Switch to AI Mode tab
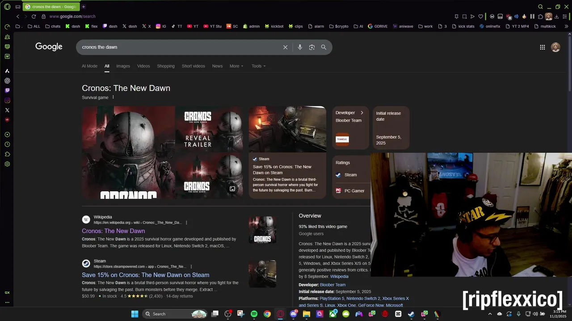 pos(89,66)
